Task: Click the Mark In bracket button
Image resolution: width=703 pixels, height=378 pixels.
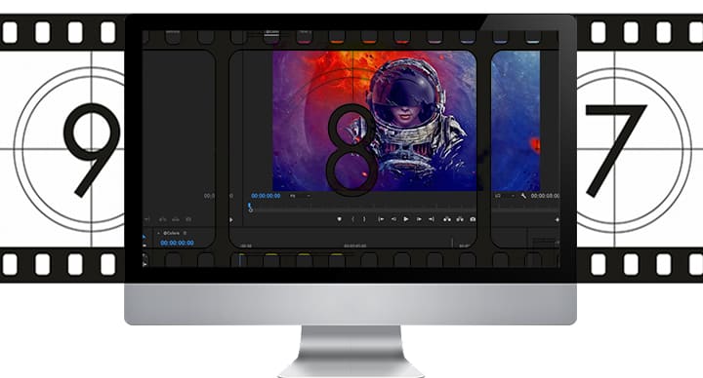Action: coord(353,219)
